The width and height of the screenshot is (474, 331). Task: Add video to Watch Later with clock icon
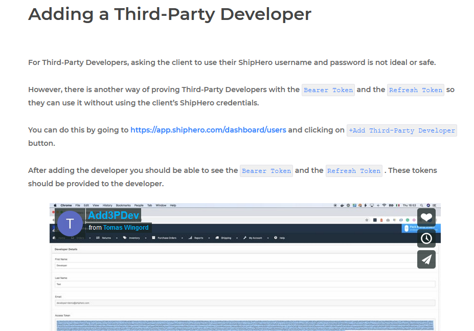pyautogui.click(x=426, y=238)
